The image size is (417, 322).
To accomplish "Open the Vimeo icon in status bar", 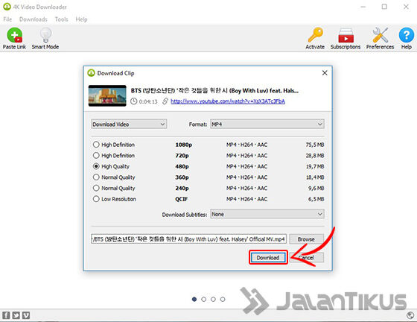I will 26,315.
